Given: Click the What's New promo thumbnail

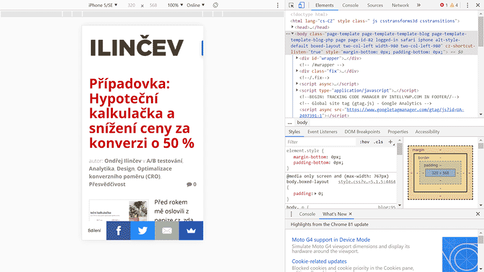Looking at the screenshot, I should pos(460,254).
